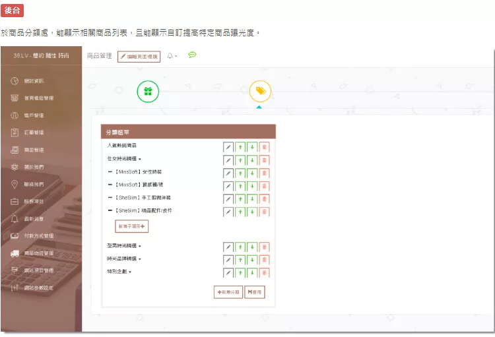This screenshot has height=337, width=495.
Task: Delete the 特別企劃 category with trash icon
Action: click(x=264, y=273)
